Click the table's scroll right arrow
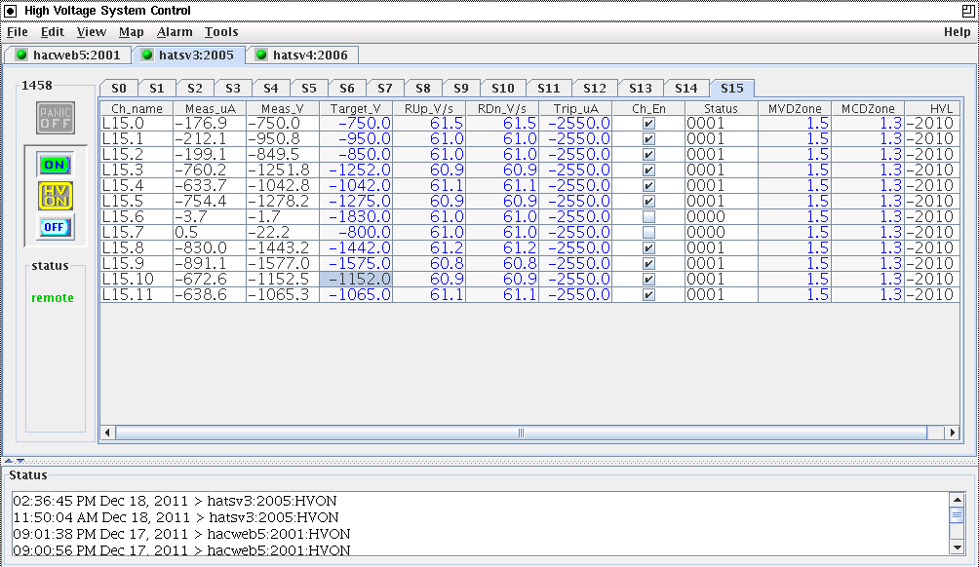979x567 pixels. [x=952, y=433]
